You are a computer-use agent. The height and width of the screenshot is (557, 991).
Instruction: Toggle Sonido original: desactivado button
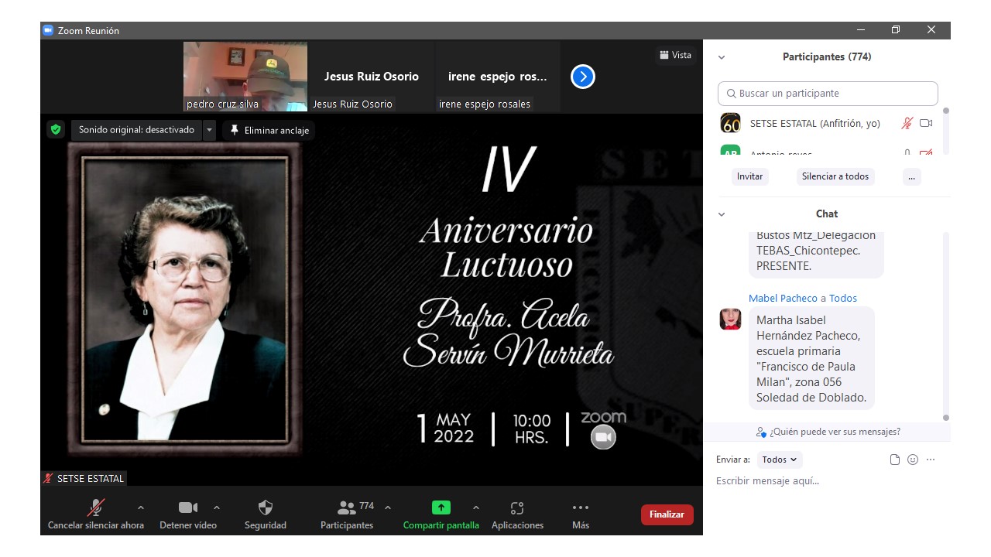[137, 130]
